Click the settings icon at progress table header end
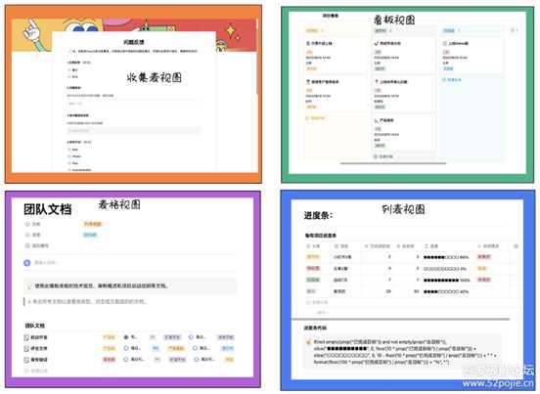The image size is (540, 394). [x=516, y=246]
